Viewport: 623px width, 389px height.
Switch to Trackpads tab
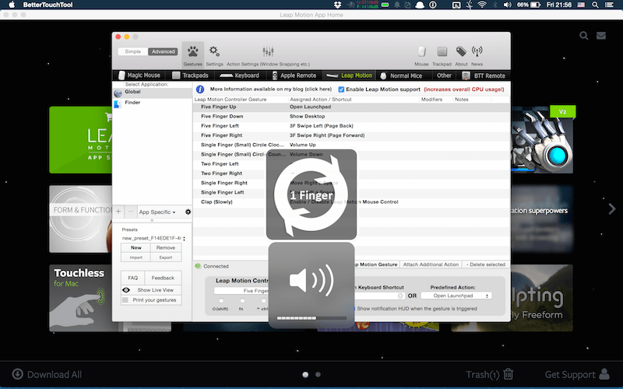[190, 75]
